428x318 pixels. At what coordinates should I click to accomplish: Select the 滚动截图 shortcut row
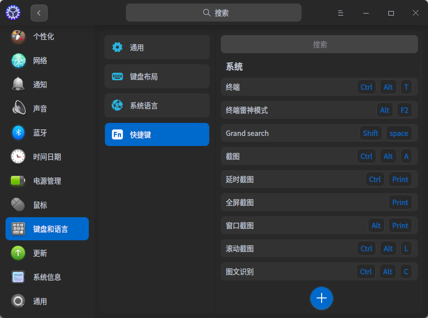tap(319, 248)
